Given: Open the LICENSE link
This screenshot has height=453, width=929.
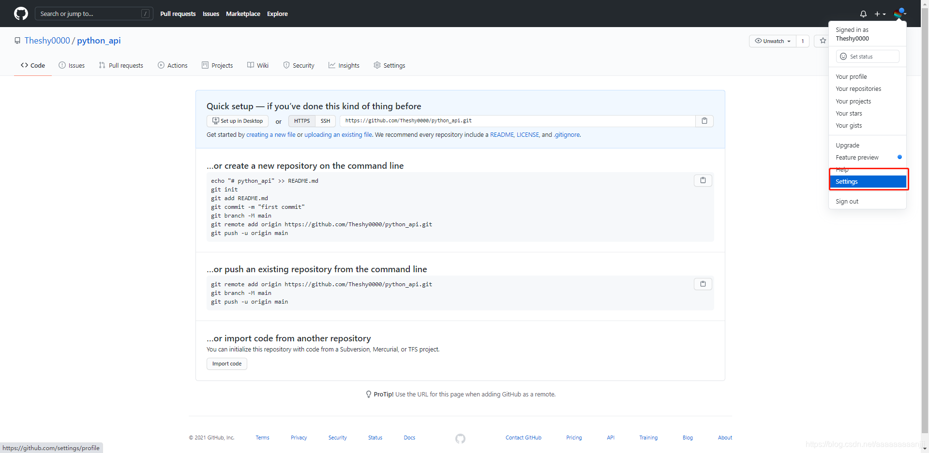Looking at the screenshot, I should click(528, 135).
